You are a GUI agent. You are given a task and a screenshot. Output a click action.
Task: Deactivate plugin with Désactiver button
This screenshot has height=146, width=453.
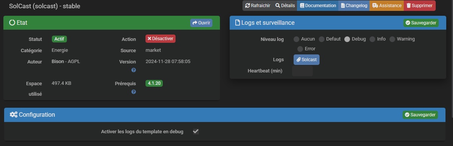pos(161,39)
